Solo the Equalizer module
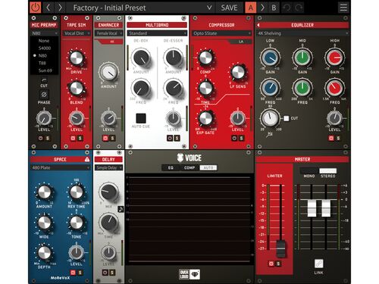Image resolution: width=379 pixels, height=284 pixels. pyautogui.click(x=338, y=138)
